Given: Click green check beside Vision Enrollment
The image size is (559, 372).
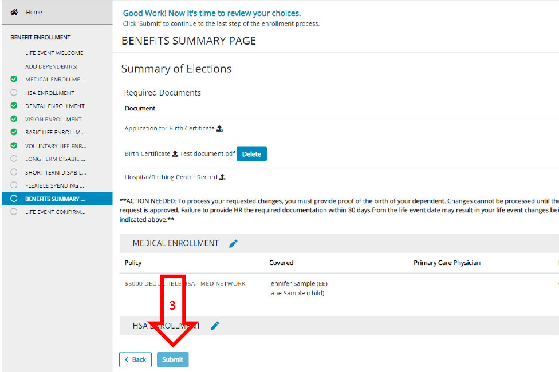Looking at the screenshot, I should point(14,119).
